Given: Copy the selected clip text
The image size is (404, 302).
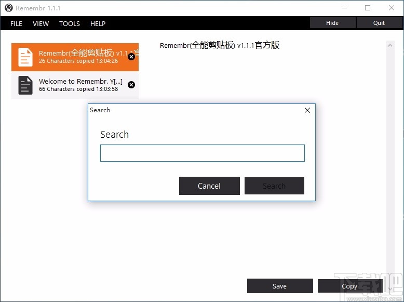Looking at the screenshot, I should coord(350,286).
